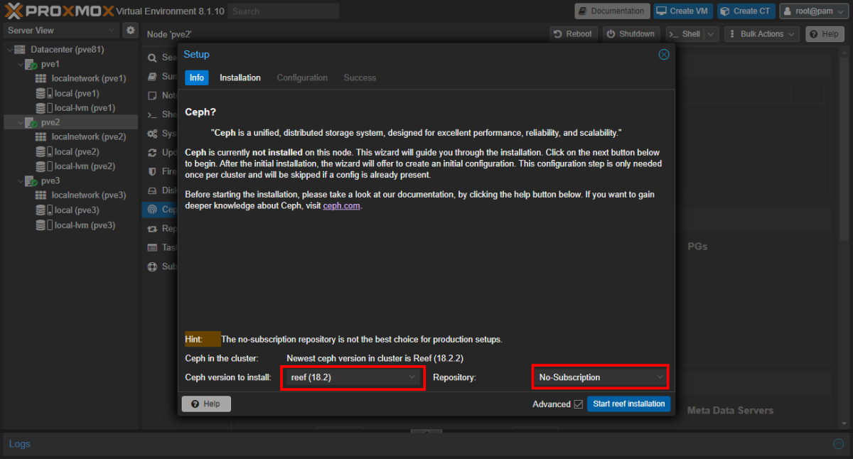Open node Firewall shield icon
Viewport: 853px width, 459px height.
click(x=152, y=172)
